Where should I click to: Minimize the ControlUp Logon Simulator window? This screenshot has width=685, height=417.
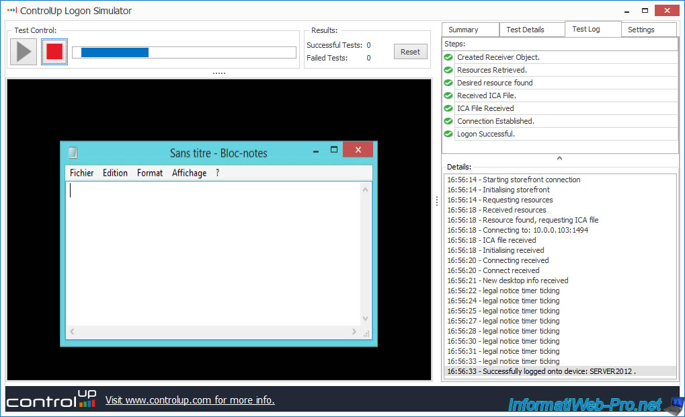pyautogui.click(x=627, y=11)
